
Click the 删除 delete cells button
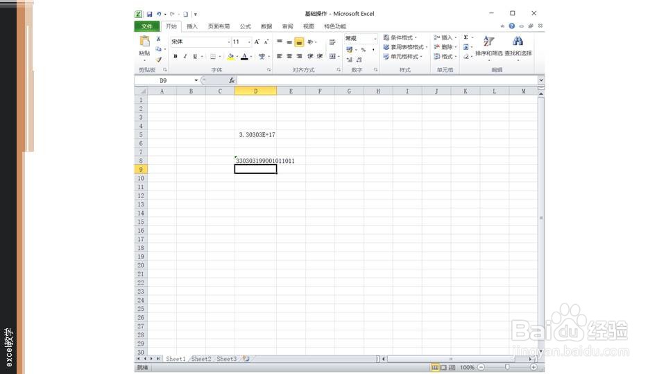[x=445, y=47]
